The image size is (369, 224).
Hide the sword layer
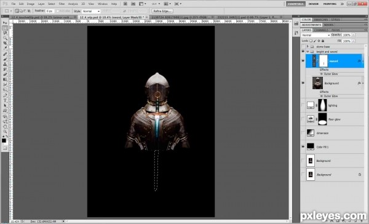[303, 61]
